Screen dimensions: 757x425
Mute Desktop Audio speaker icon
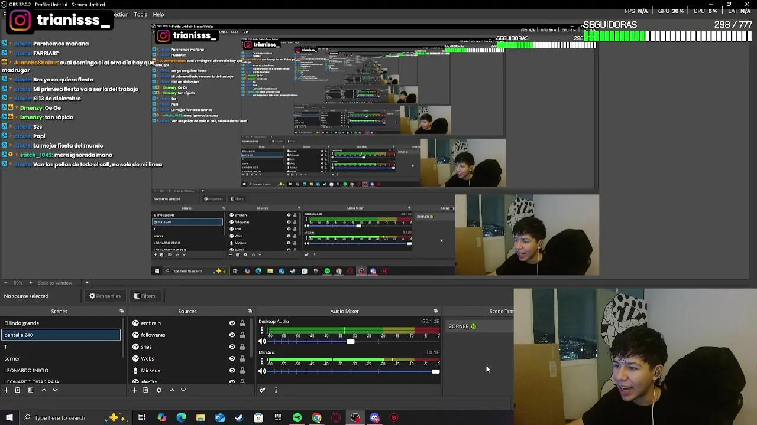[263, 341]
